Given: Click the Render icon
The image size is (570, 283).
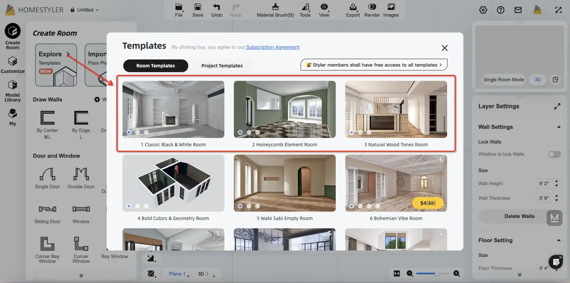Looking at the screenshot, I should (x=372, y=7).
